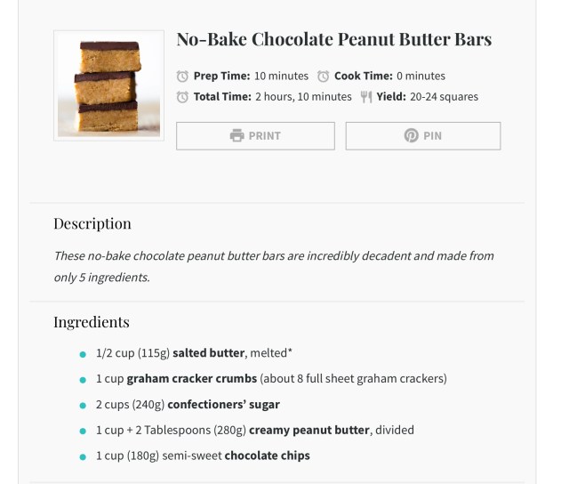Screen dimensions: 569x484
Task: Select the salted butter ingredient line
Action: (194, 353)
